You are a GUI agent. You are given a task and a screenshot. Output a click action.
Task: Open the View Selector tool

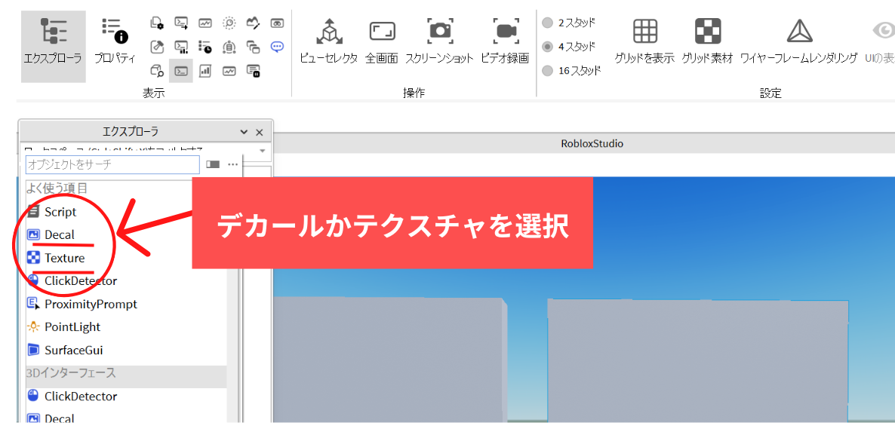pos(328,41)
